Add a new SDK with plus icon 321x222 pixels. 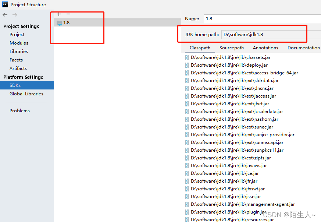pos(59,14)
